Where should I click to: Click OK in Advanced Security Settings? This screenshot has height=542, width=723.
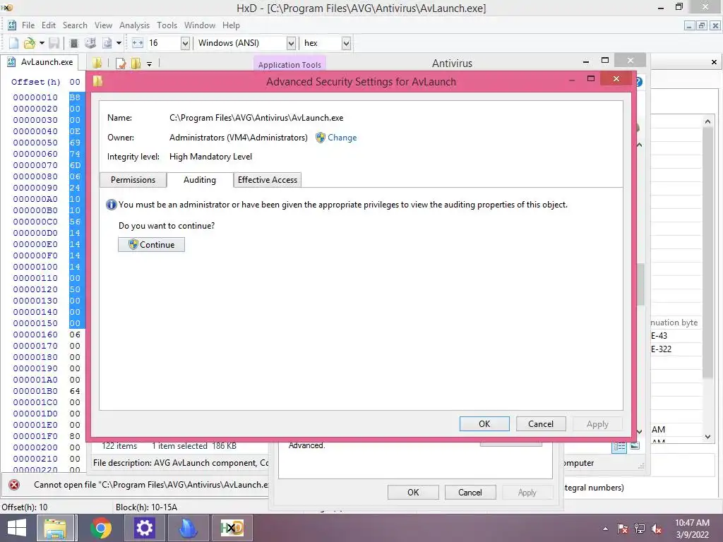point(484,424)
